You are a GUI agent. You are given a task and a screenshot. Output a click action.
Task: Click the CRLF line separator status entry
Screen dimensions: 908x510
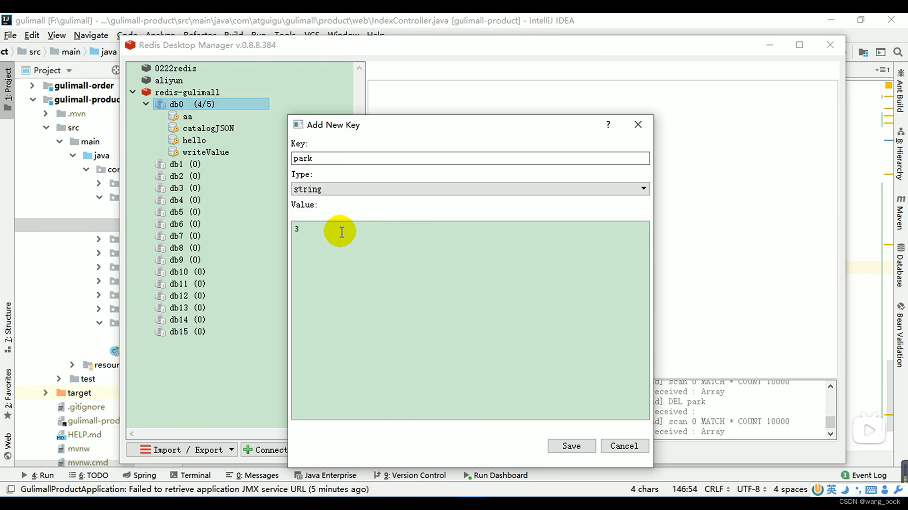coord(717,489)
